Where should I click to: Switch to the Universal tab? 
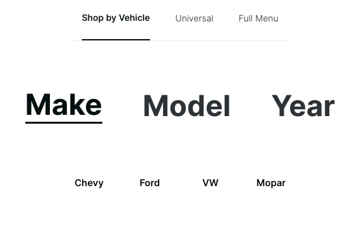(194, 18)
